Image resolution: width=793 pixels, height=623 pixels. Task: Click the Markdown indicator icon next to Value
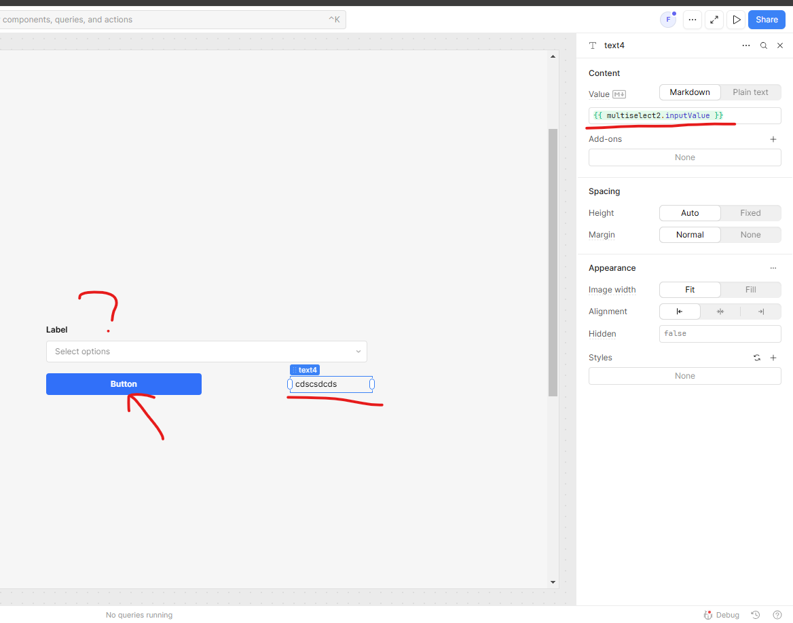click(x=619, y=94)
